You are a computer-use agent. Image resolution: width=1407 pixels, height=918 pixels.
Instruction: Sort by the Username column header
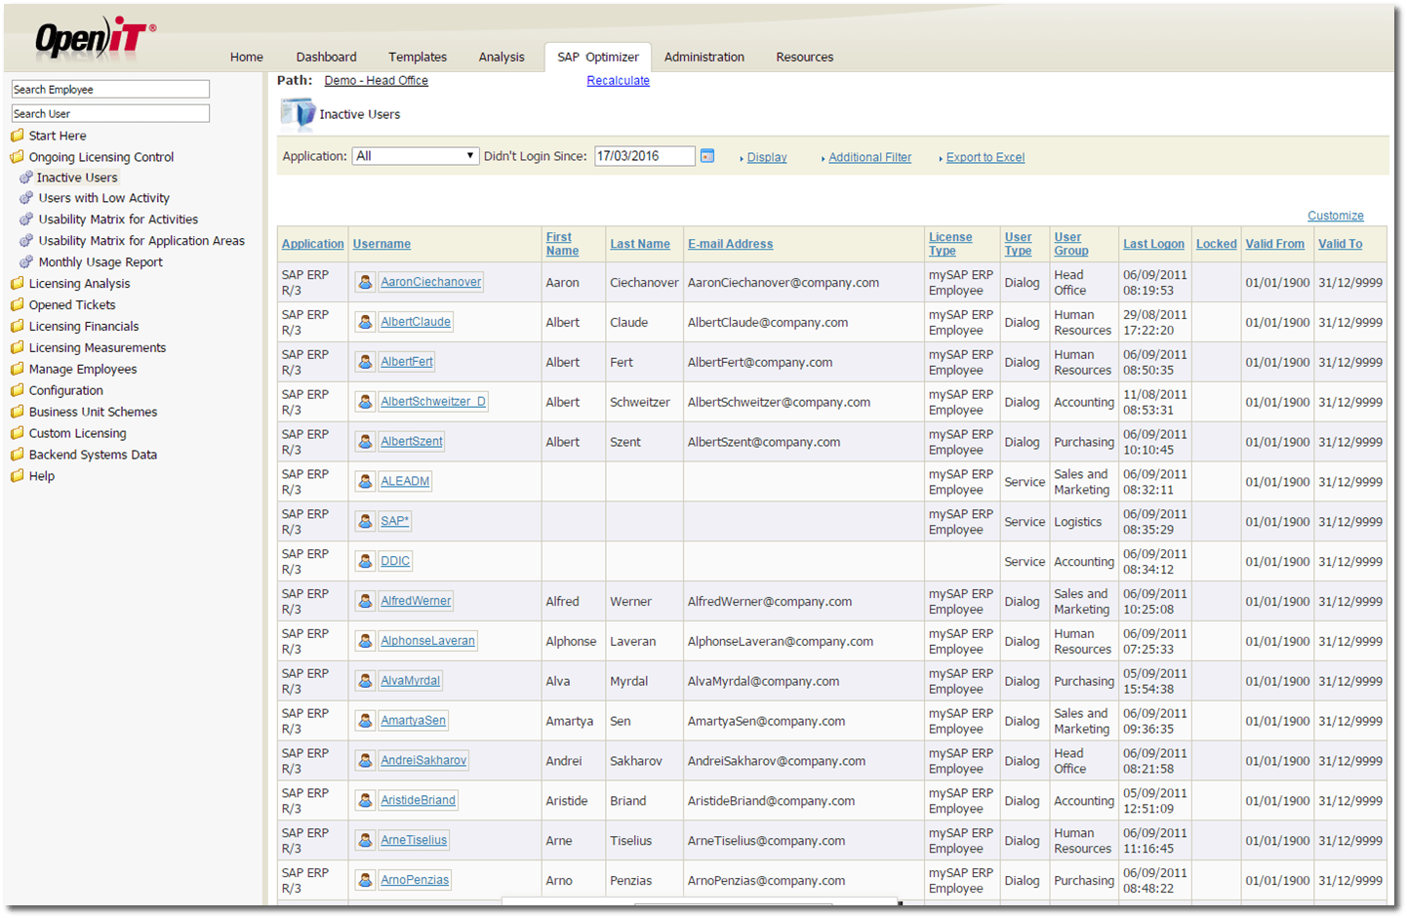click(382, 244)
